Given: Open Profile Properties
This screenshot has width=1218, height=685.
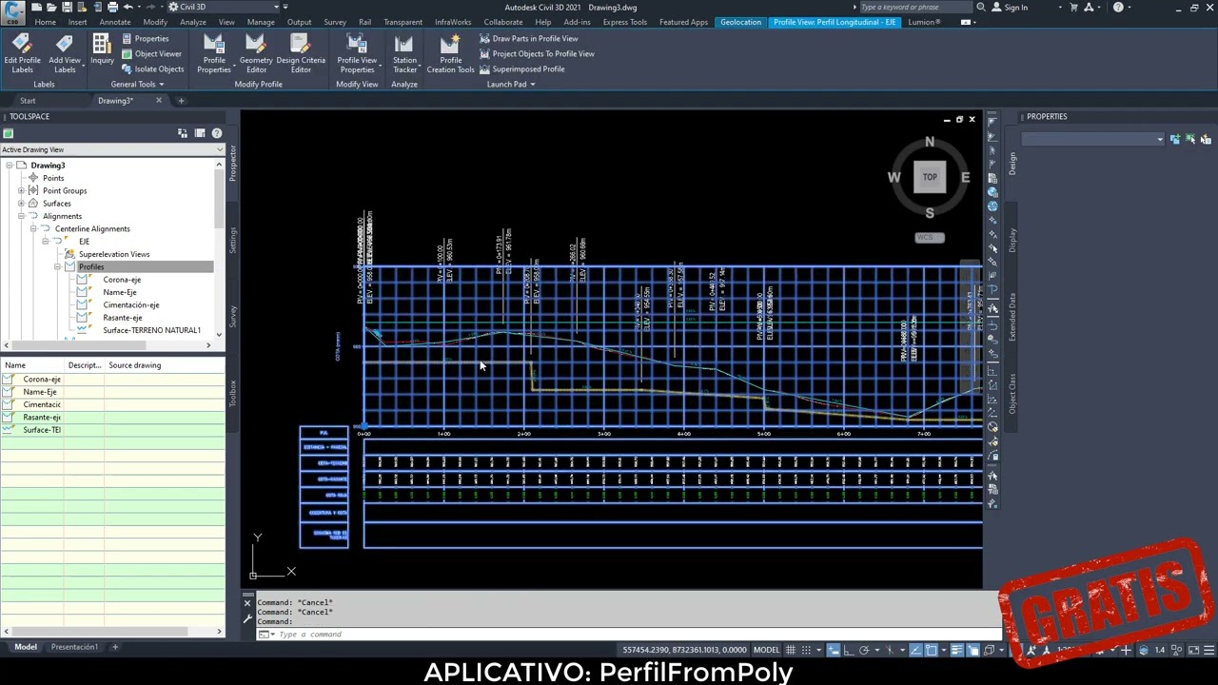Looking at the screenshot, I should click(x=214, y=53).
